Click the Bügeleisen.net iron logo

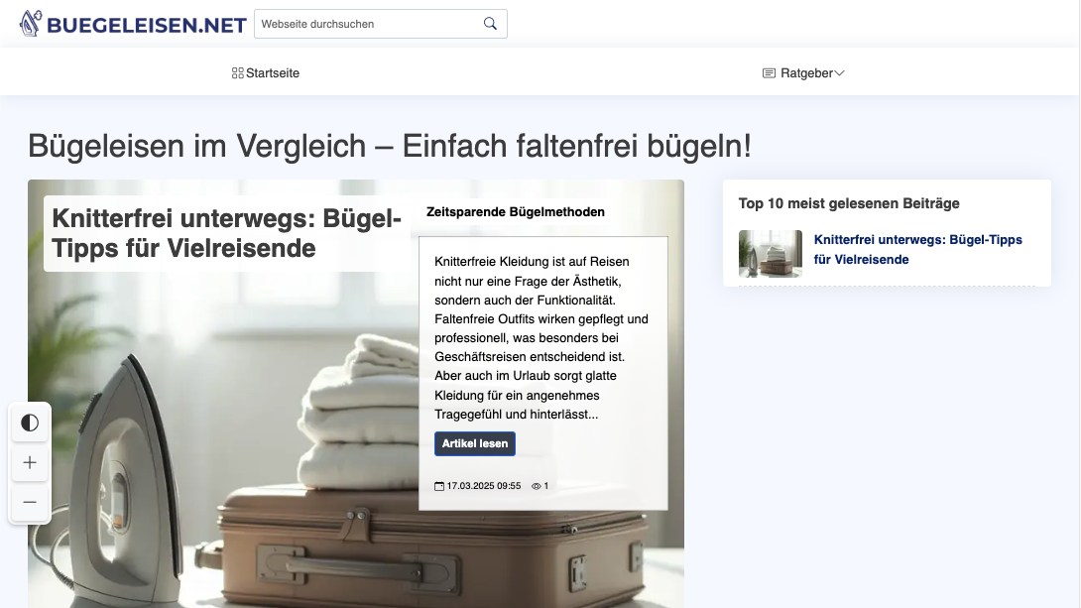click(33, 23)
